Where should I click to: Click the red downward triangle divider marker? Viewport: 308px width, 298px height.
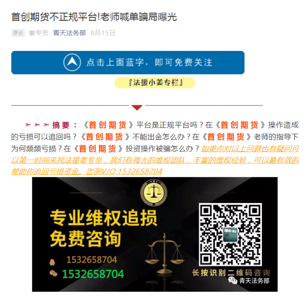click(137, 107)
